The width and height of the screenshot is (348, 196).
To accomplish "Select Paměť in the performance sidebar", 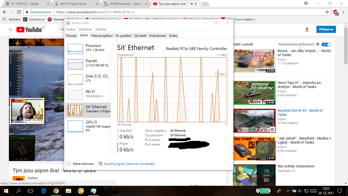I will coord(88,64).
